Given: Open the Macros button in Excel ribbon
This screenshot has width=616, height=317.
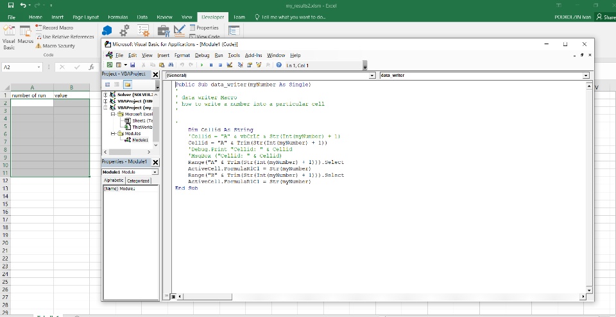Looking at the screenshot, I should point(25,36).
